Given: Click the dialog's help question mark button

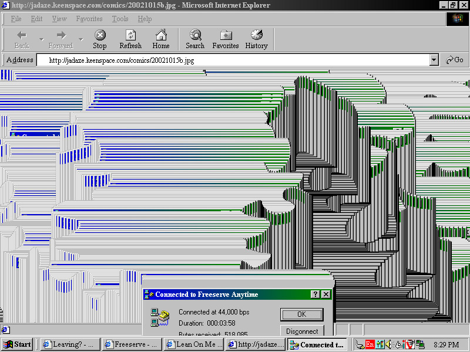Looking at the screenshot, I should click(x=315, y=295).
